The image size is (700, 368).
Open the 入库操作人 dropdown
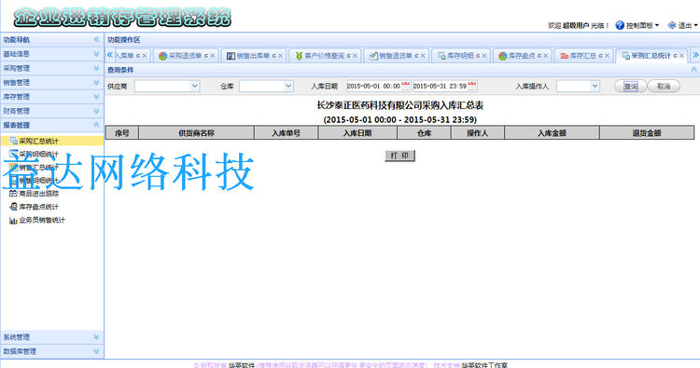point(595,86)
